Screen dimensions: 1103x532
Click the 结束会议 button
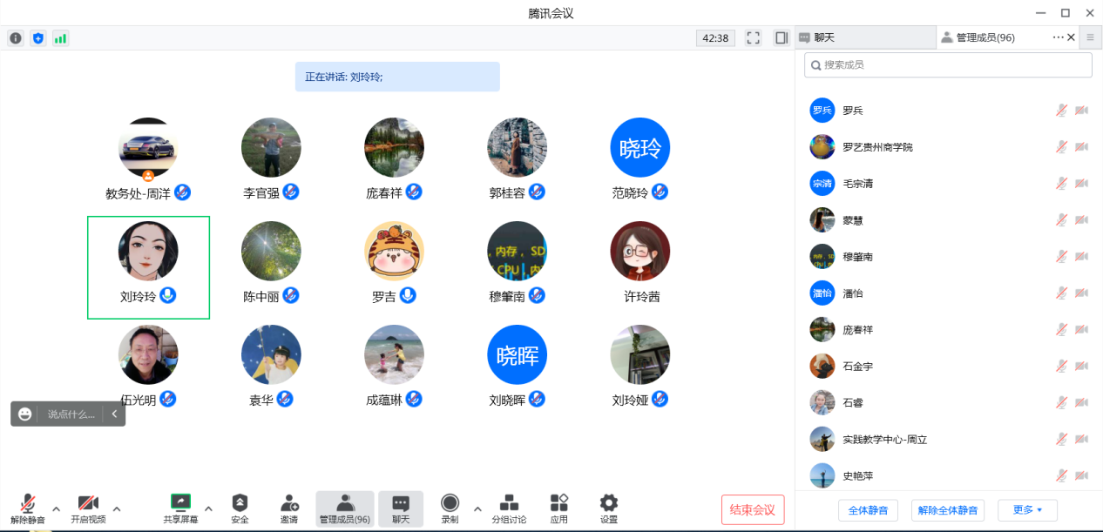point(752,509)
